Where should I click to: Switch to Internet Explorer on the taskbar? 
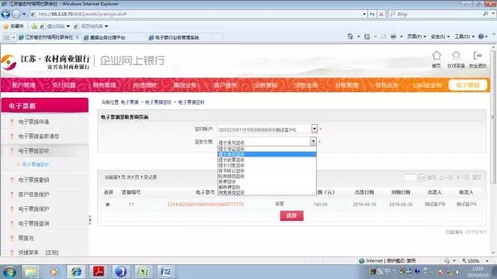click(76, 272)
